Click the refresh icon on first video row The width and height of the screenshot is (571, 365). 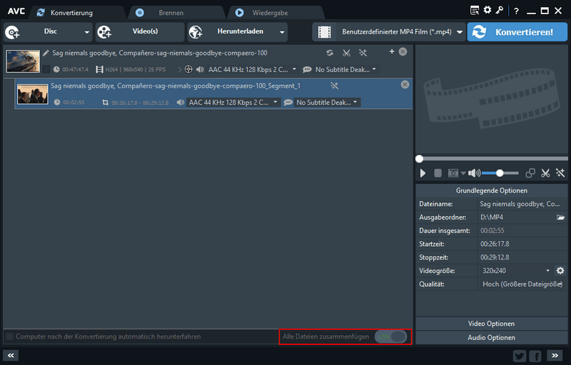pyautogui.click(x=330, y=53)
